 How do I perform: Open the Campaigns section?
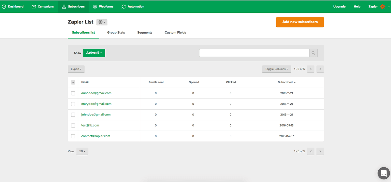43,7
